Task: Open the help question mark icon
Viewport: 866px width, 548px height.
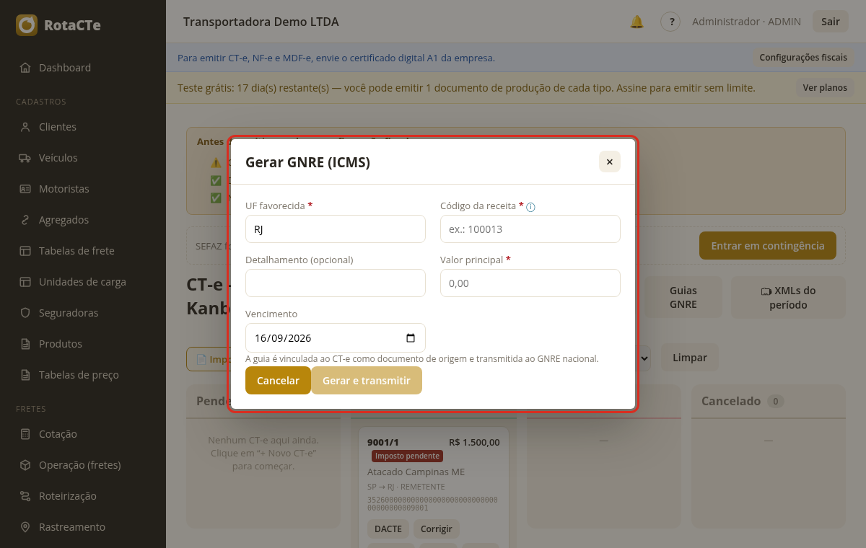Action: click(x=670, y=22)
